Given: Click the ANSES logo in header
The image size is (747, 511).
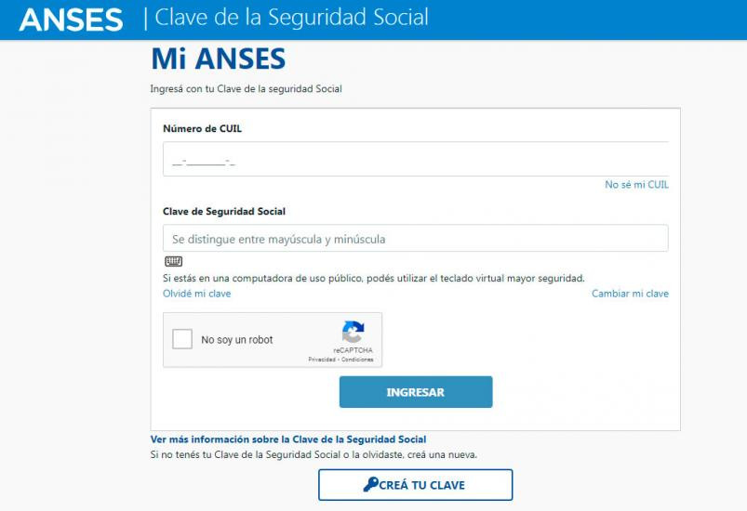Looking at the screenshot, I should (71, 20).
